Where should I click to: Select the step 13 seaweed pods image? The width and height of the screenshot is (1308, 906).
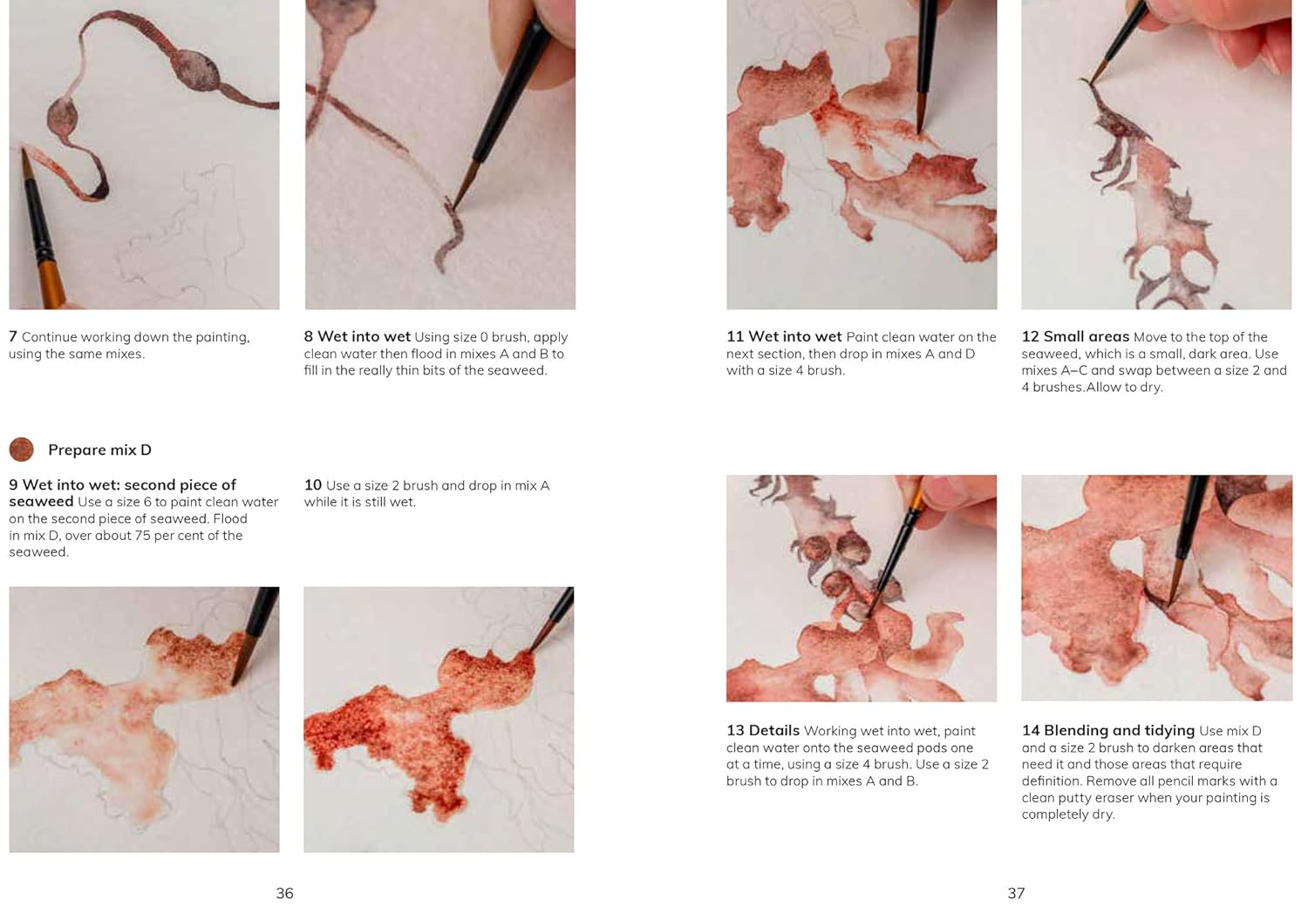[862, 588]
